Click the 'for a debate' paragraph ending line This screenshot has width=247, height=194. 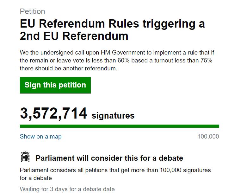[x=36, y=178]
